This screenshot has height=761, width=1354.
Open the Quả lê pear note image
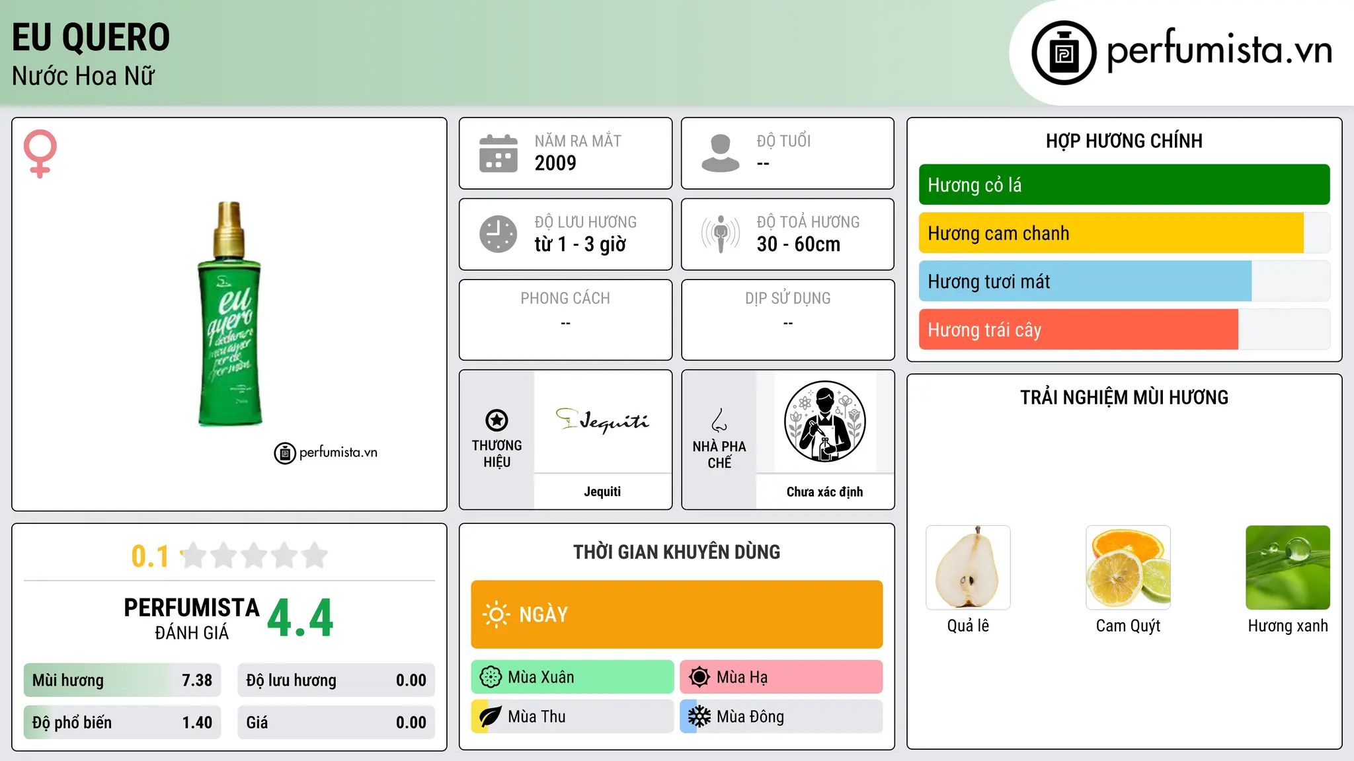[x=968, y=567]
